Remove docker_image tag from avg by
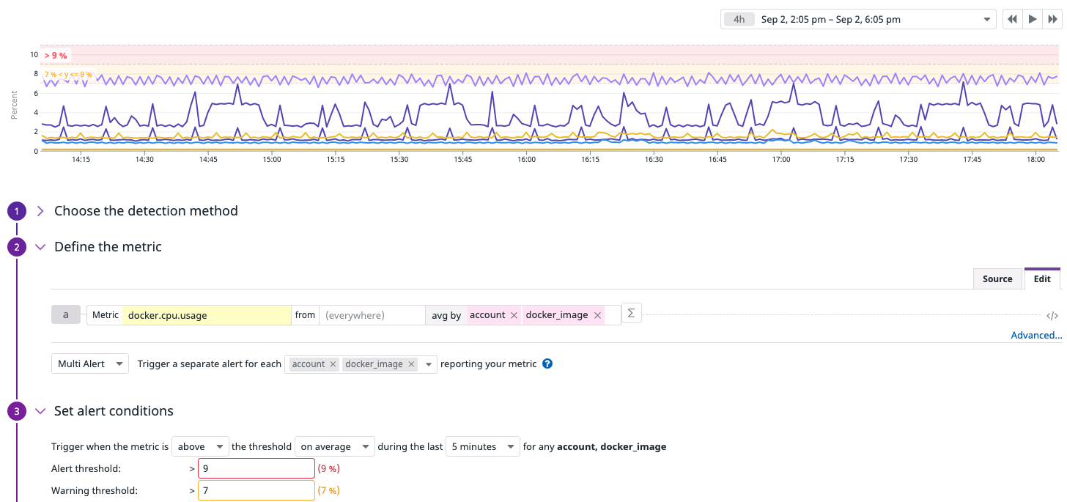This screenshot has height=502, width=1067. click(x=598, y=315)
